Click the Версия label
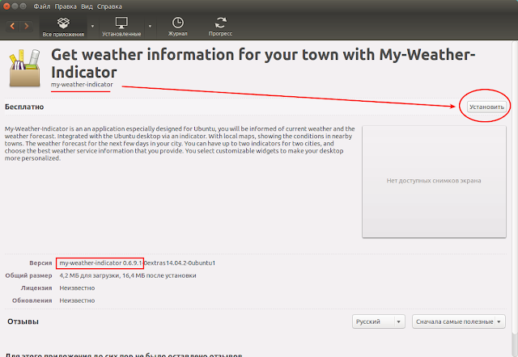 point(40,263)
